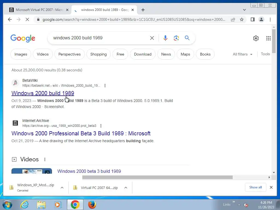
Task: Close the downloads bar
Action: coord(271,187)
